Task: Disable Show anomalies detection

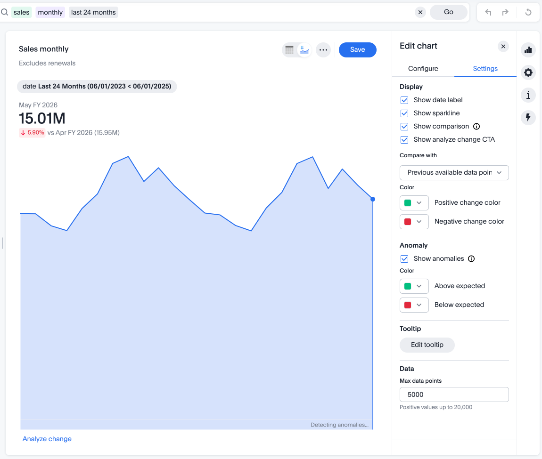Action: (404, 258)
